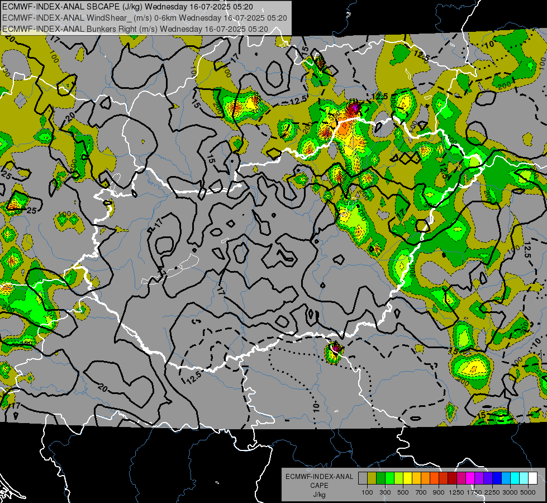Select the white legend swatch above 5000

[x=533, y=478]
